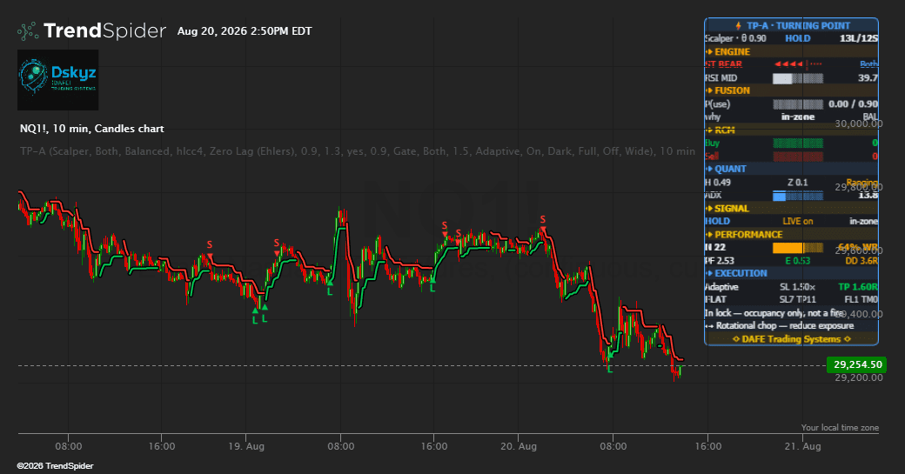Click the arrow icon before Rotational chop note
The image size is (905, 474).
709,326
